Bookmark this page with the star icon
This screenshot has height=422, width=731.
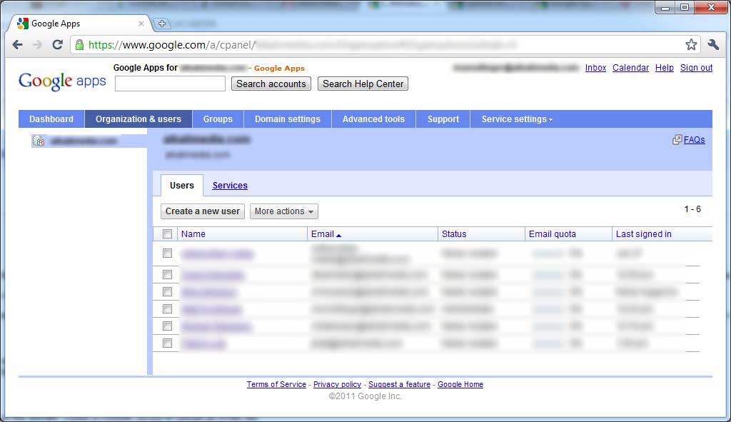point(691,45)
